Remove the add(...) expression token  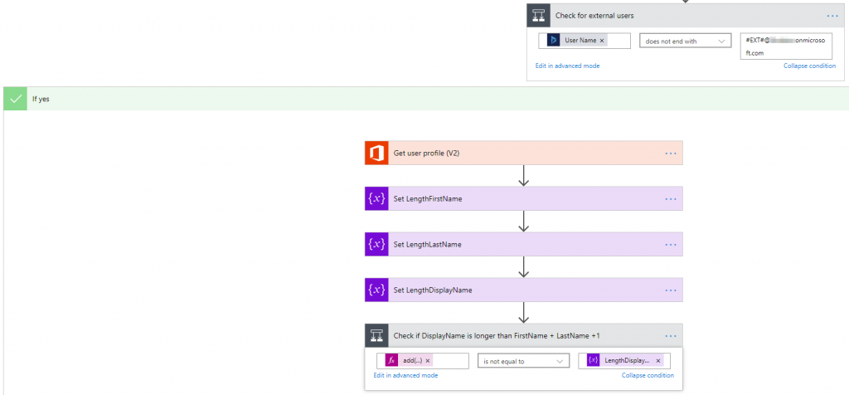(428, 361)
